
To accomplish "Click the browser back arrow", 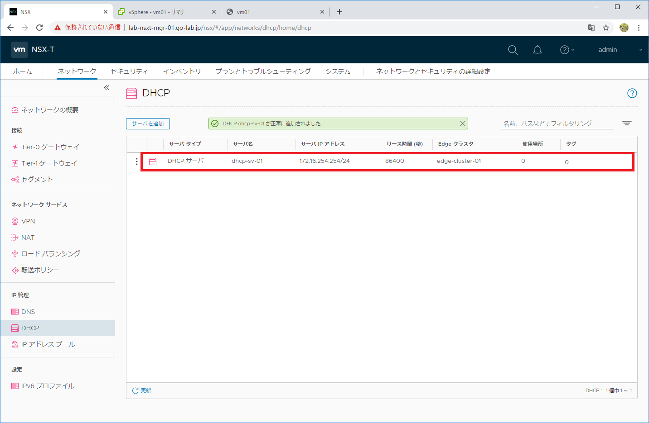I will pyautogui.click(x=10, y=28).
